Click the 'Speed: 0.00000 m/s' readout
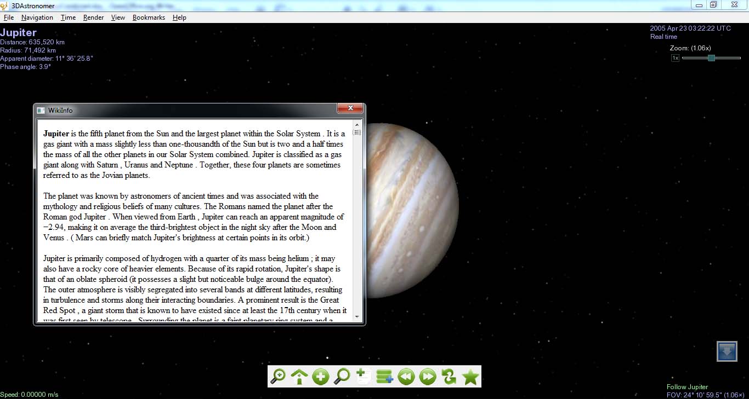 (29, 395)
